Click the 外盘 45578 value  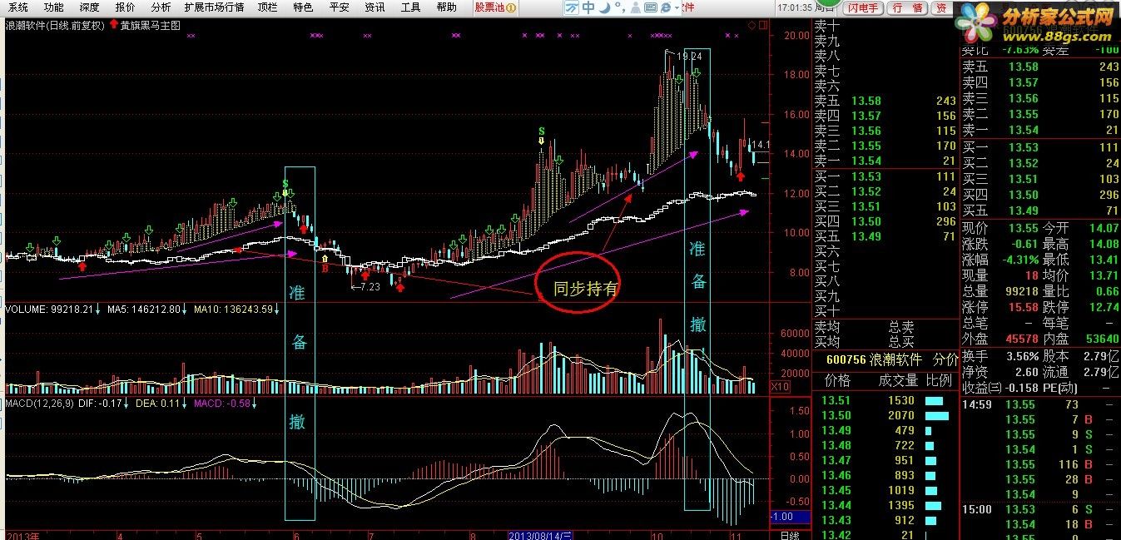1020,339
